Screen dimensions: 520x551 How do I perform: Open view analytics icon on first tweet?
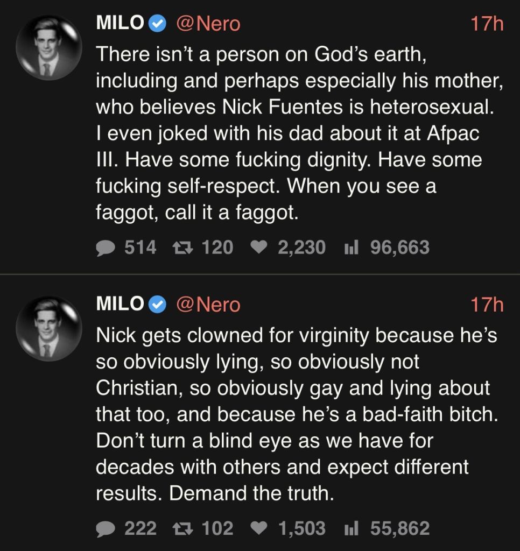click(x=351, y=248)
